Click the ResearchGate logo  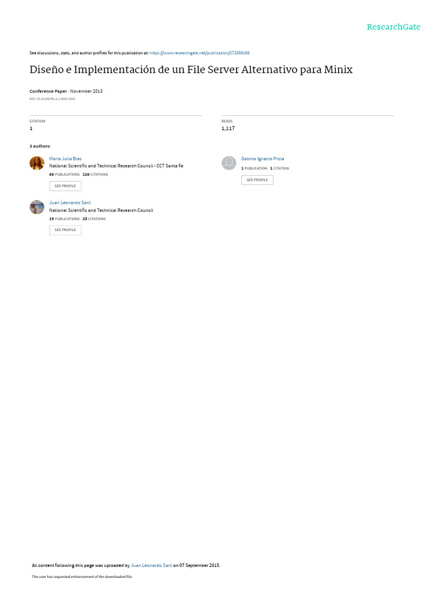click(x=393, y=27)
